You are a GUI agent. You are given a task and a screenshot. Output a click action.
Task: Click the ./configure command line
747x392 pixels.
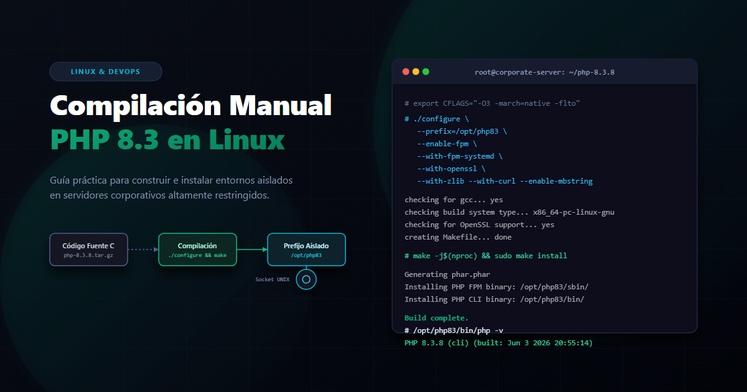coord(436,119)
